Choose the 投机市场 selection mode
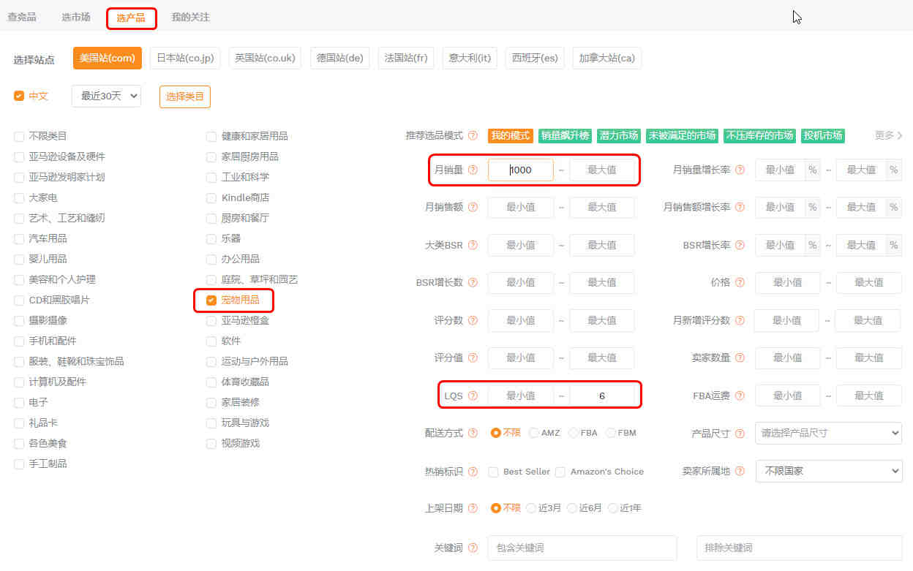The image size is (913, 571). (x=823, y=135)
